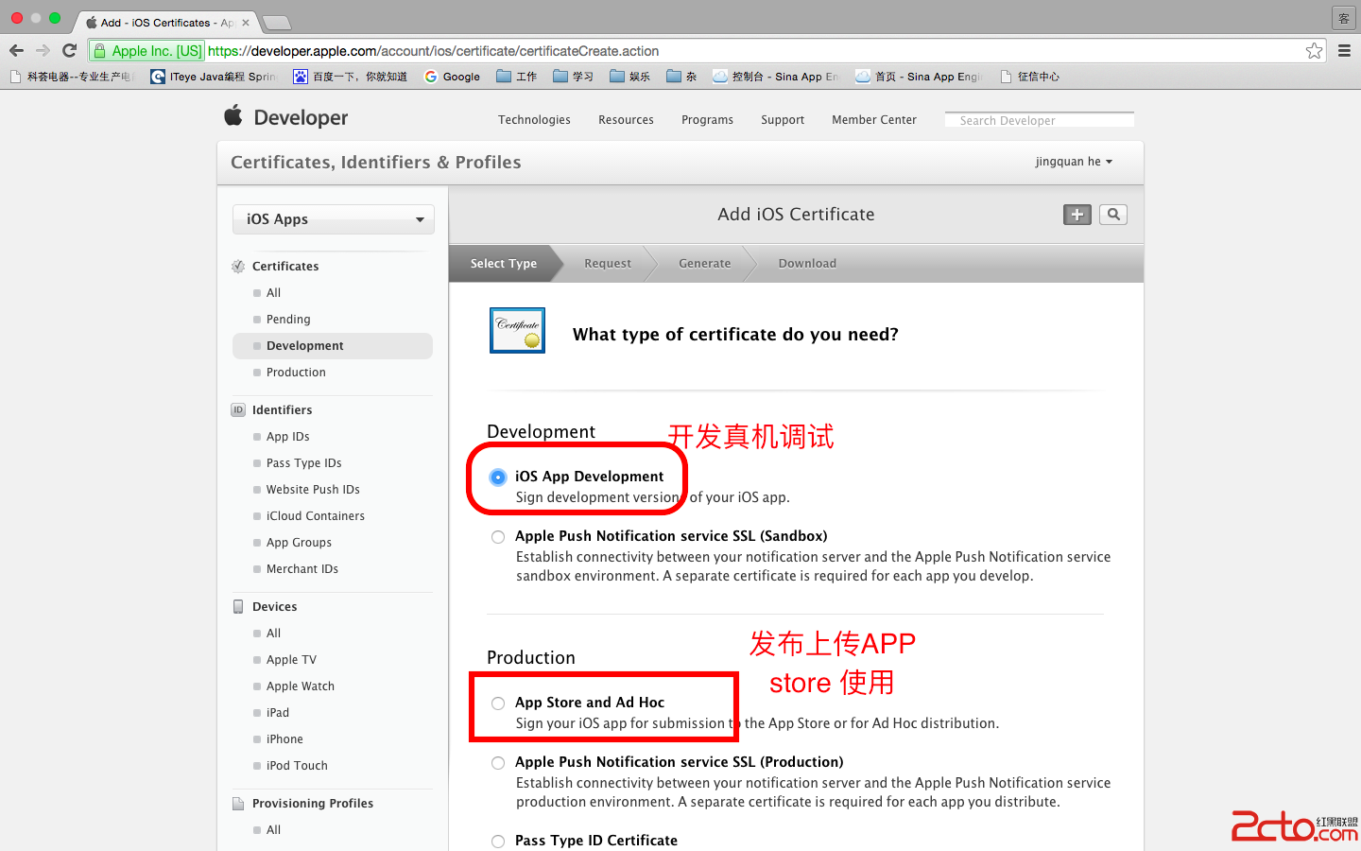This screenshot has width=1361, height=851.
Task: Open iCloud Containers
Action: 316,516
